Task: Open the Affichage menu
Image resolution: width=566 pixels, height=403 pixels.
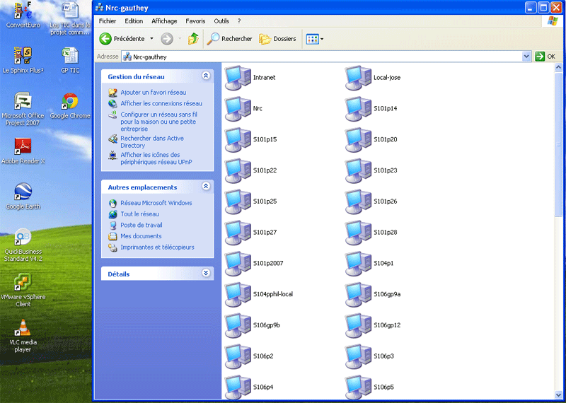Action: 164,21
